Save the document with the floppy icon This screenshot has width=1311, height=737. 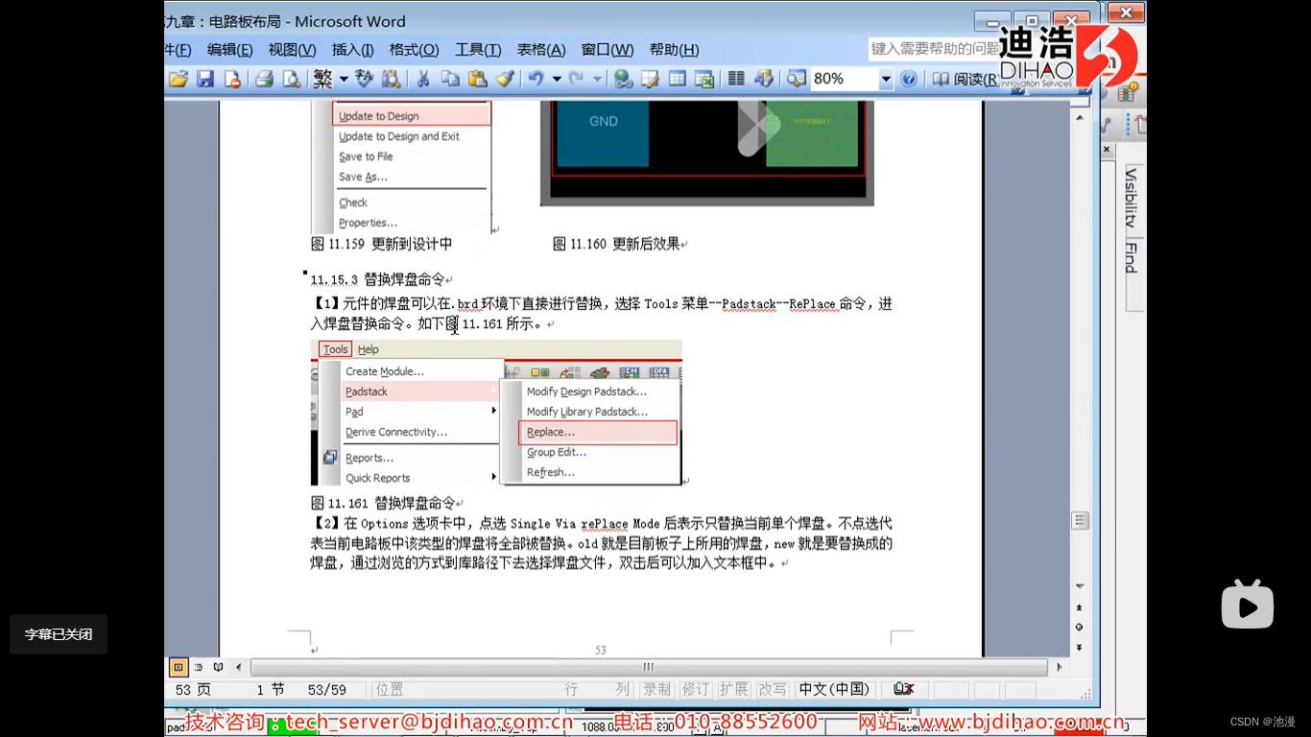205,79
